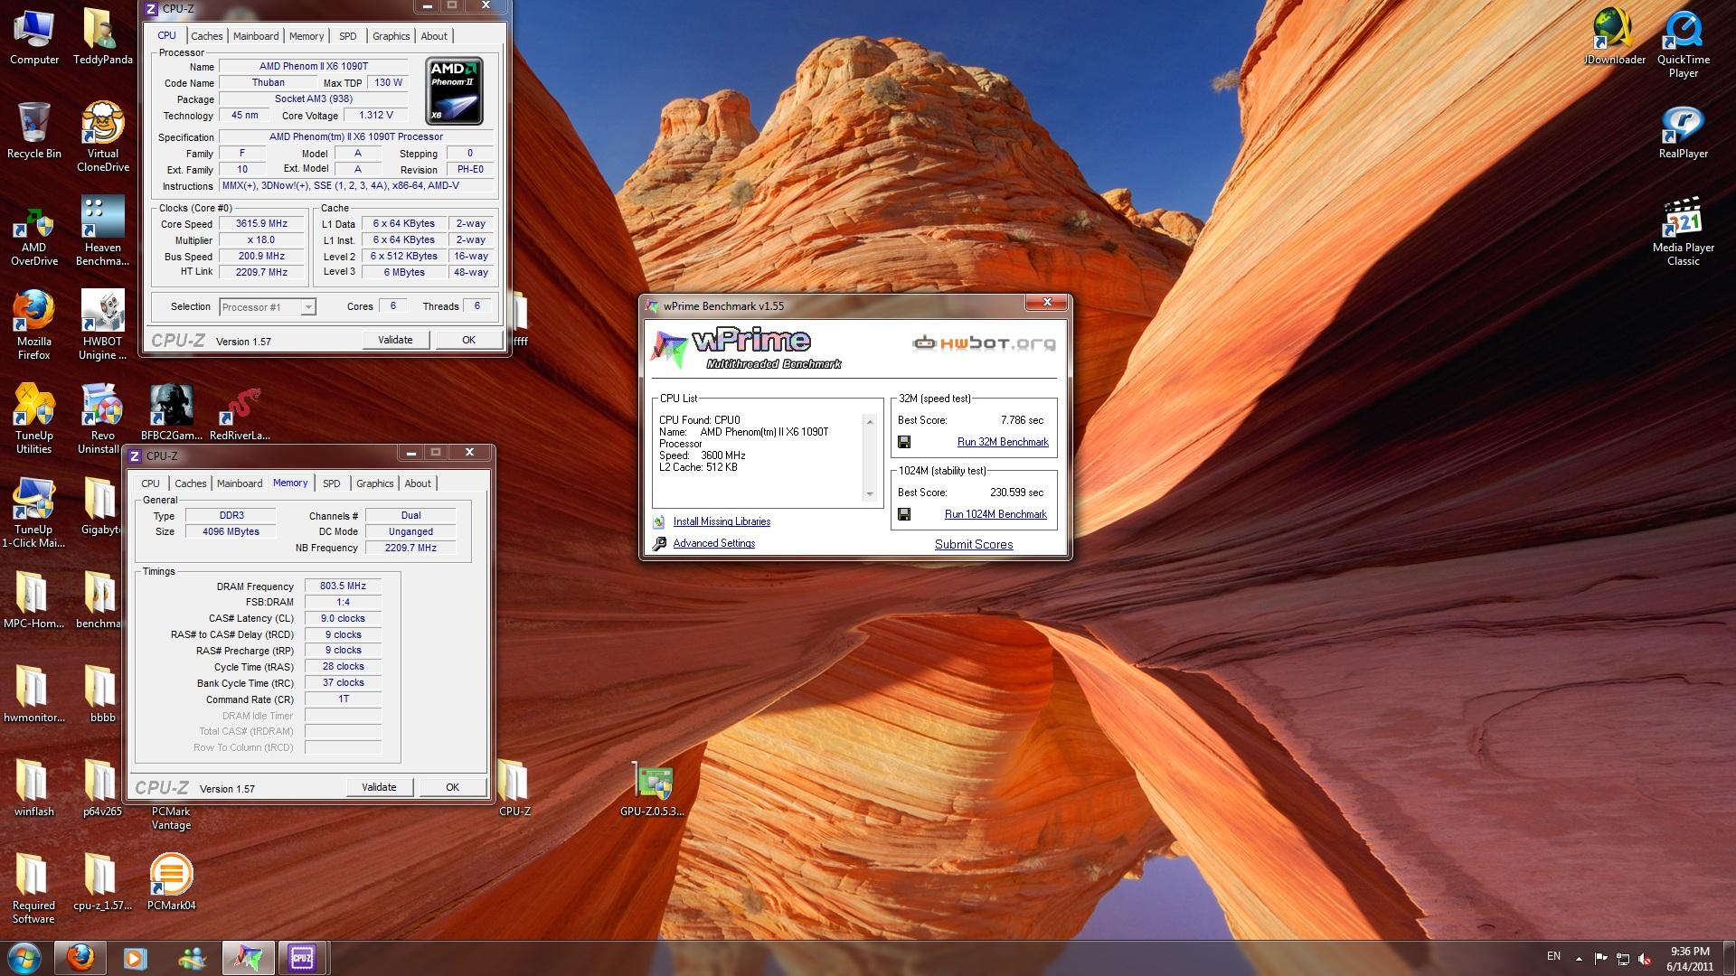Launch BFBC2Game desktop shortcut

pyautogui.click(x=171, y=412)
